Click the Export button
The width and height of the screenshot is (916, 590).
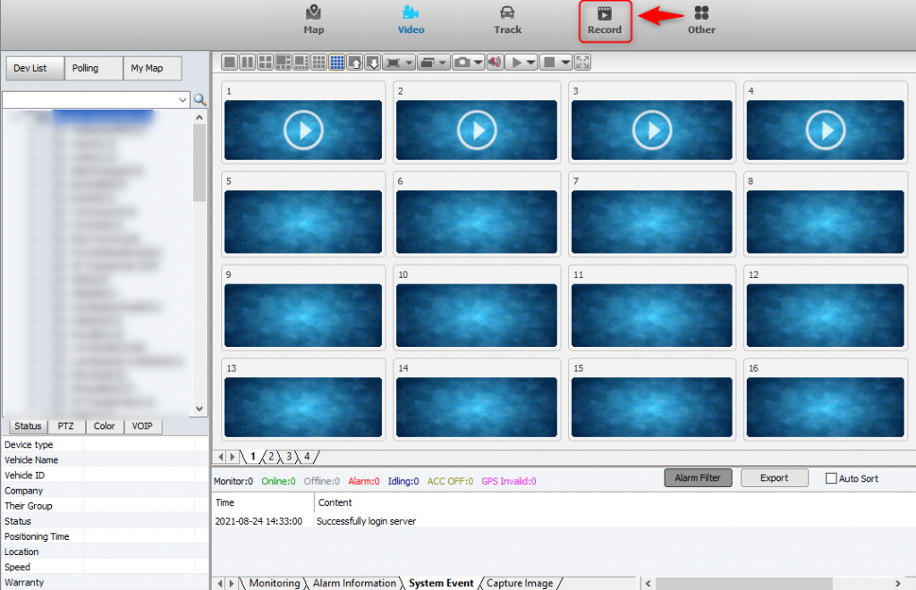[774, 478]
